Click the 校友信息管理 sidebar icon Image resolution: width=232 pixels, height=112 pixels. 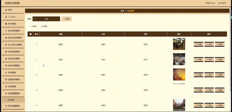coord(6,31)
